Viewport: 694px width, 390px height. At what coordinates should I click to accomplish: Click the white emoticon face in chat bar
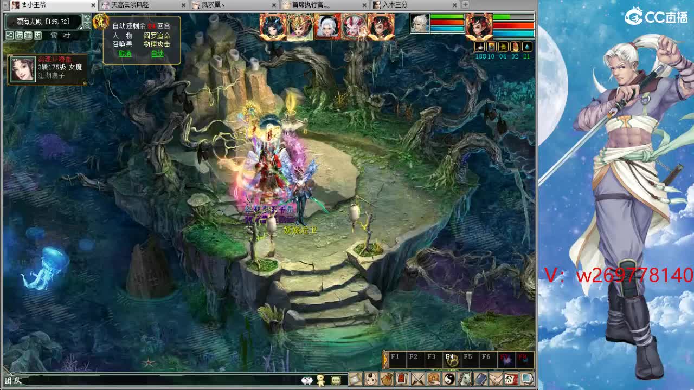click(307, 380)
